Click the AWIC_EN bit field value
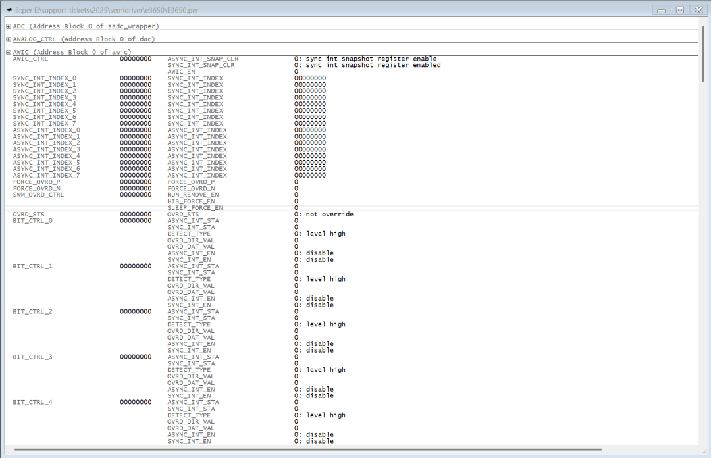711x458 pixels. (x=296, y=72)
